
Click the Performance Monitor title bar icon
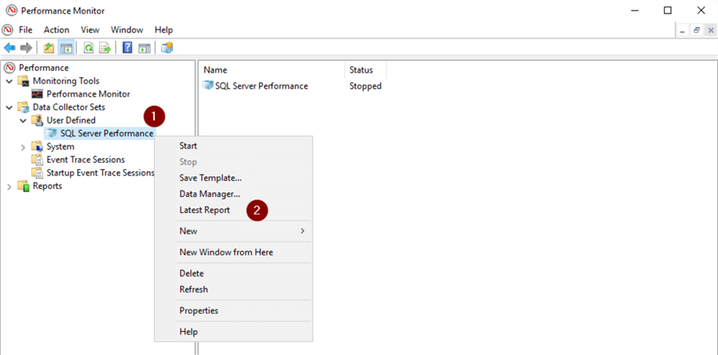(11, 10)
